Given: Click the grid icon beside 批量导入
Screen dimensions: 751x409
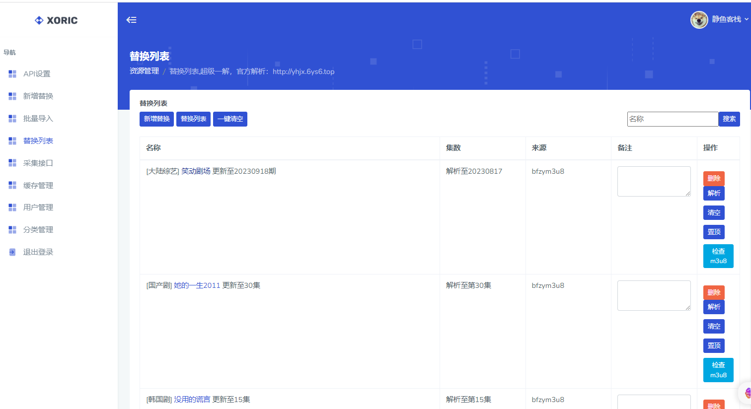Looking at the screenshot, I should click(12, 119).
